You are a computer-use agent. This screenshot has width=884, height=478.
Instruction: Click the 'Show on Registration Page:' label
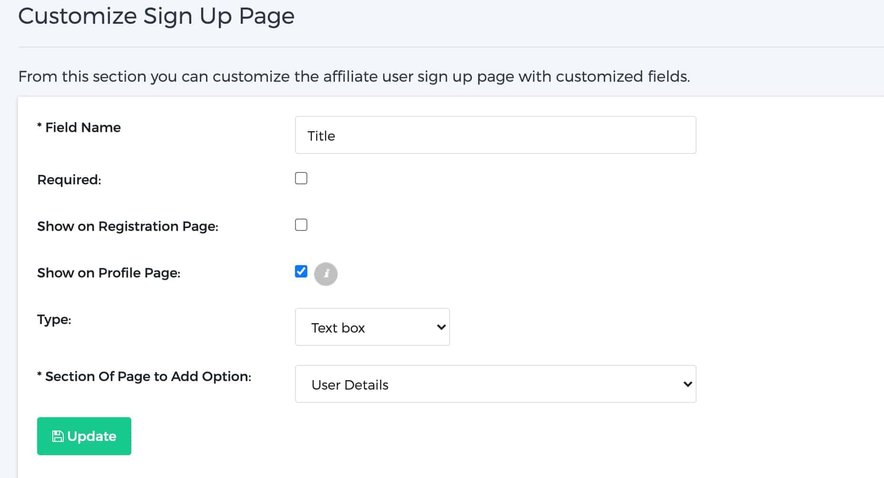[128, 226]
